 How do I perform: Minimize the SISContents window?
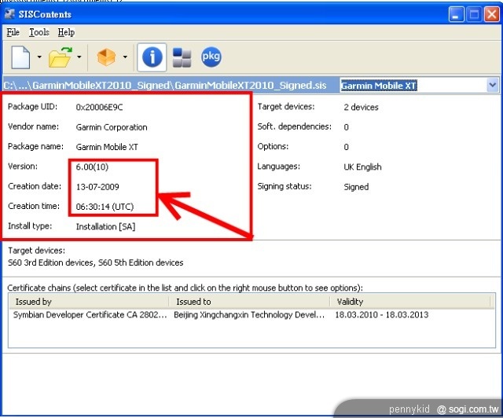(x=456, y=14)
